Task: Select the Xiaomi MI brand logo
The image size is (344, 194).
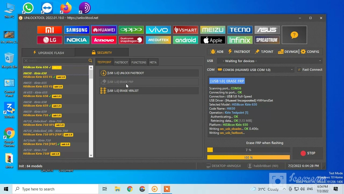Action: coord(49,30)
